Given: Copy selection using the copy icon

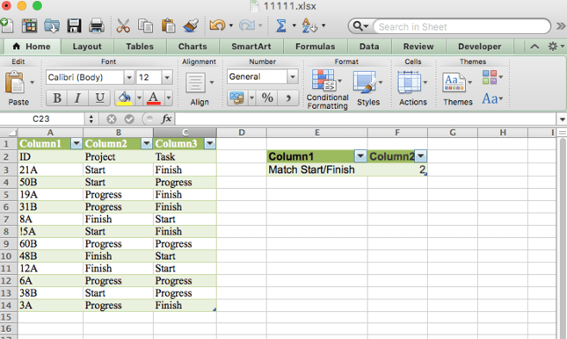Looking at the screenshot, I should tap(145, 25).
